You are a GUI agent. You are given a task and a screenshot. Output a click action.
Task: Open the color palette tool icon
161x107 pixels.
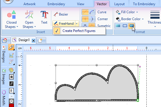(x=11, y=70)
